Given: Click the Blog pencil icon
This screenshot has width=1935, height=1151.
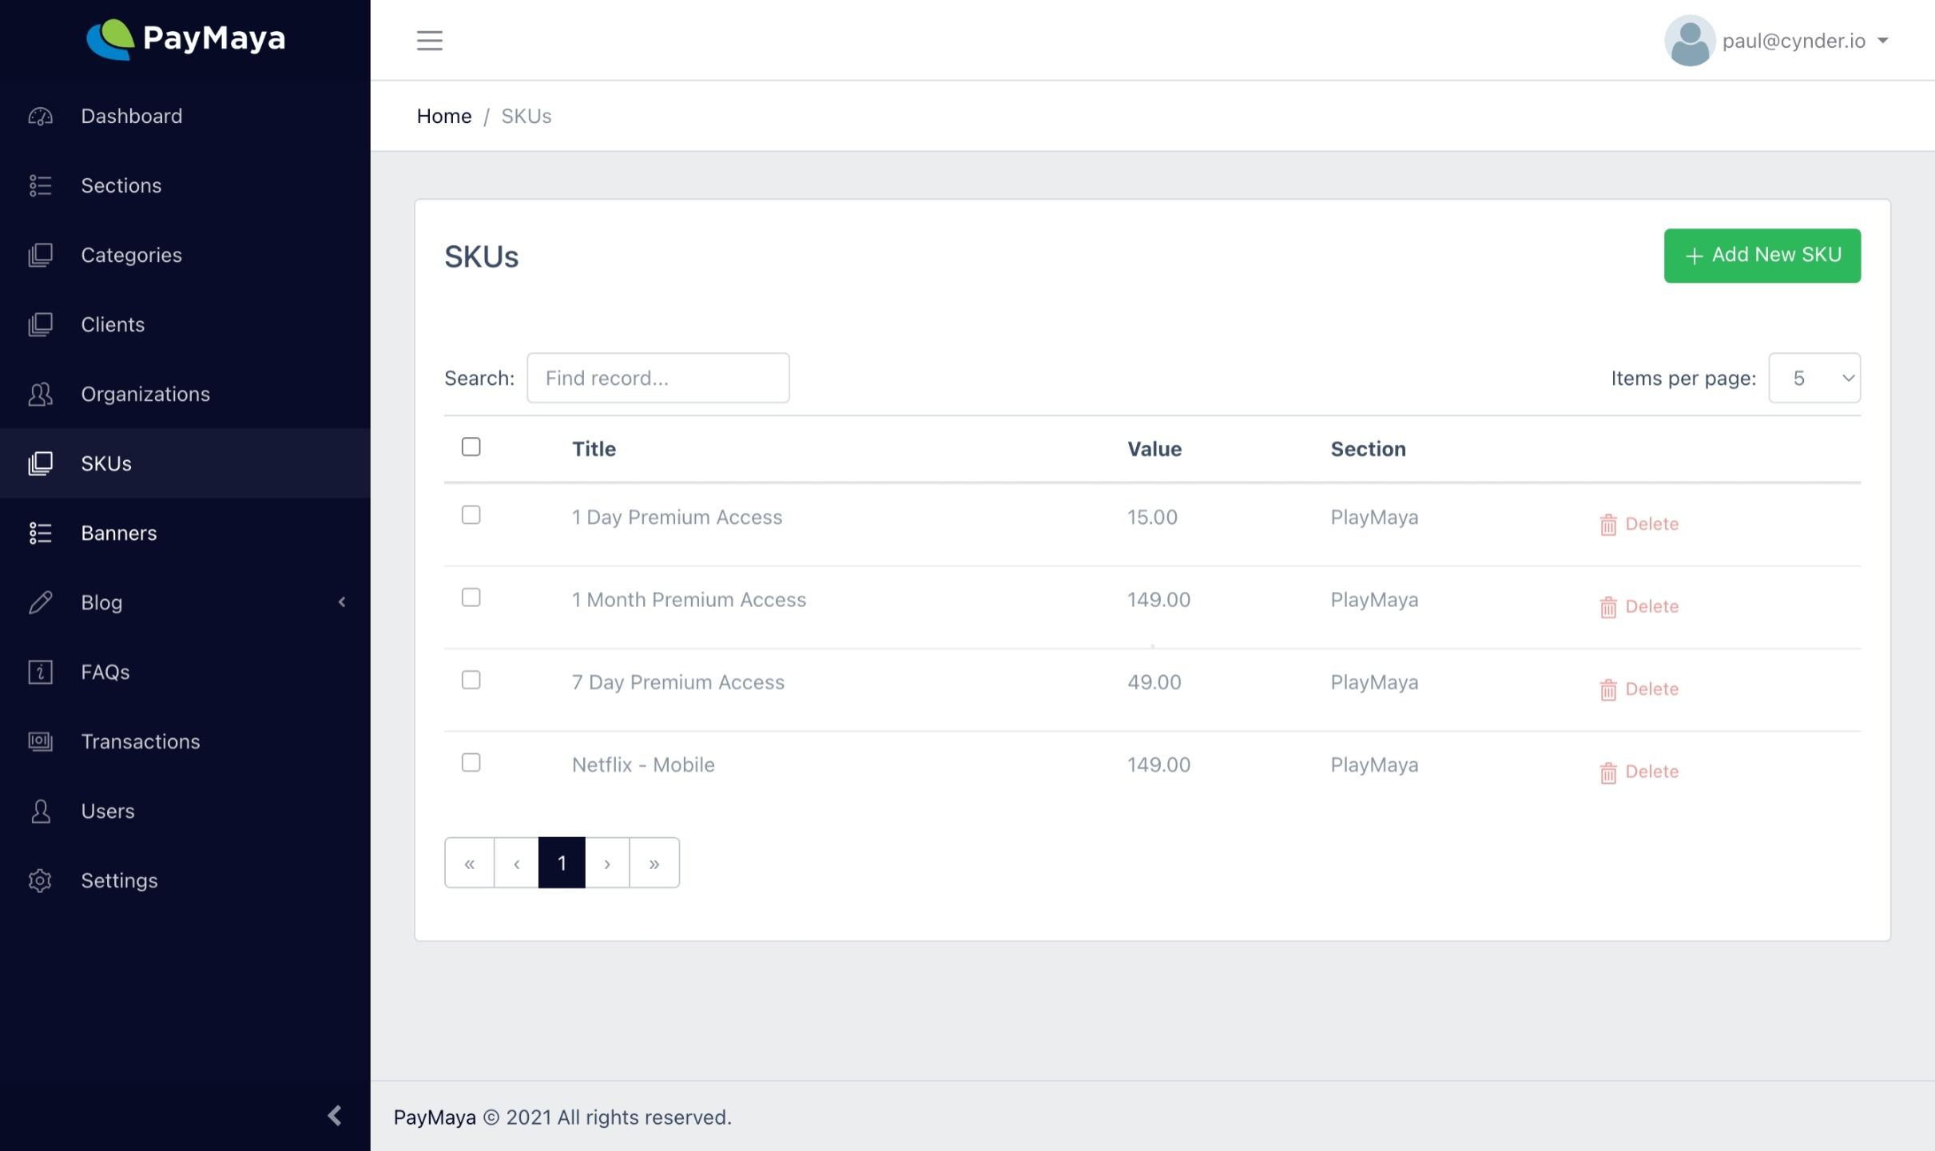Looking at the screenshot, I should pos(40,602).
